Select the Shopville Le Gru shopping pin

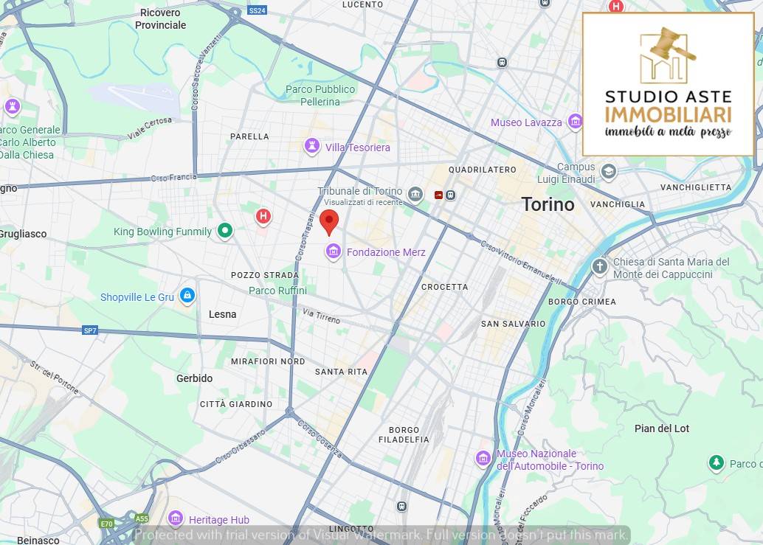pos(187,296)
